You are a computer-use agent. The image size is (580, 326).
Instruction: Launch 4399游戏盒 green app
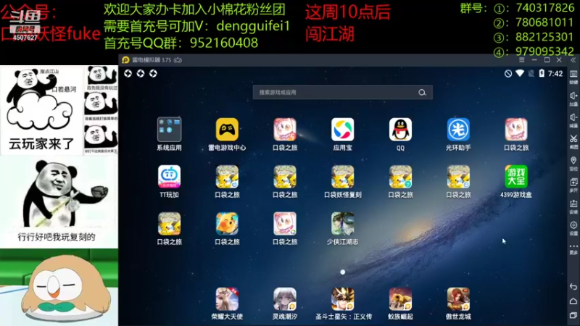pos(516,177)
